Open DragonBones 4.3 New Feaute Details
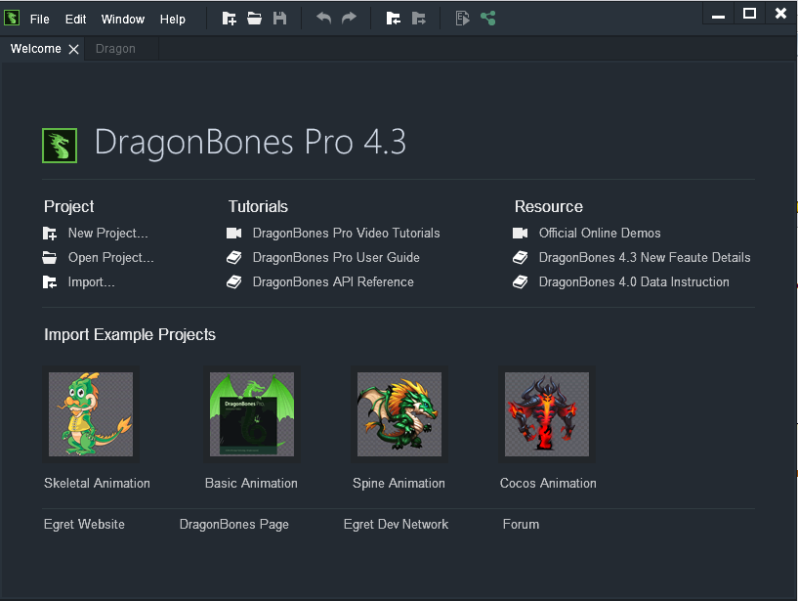This screenshot has height=601, width=798. click(645, 258)
